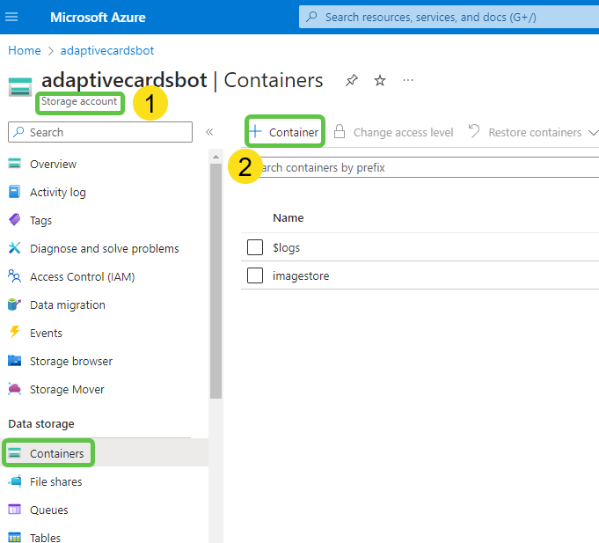
Task: Favorite this resource with the star icon
Action: pos(380,81)
